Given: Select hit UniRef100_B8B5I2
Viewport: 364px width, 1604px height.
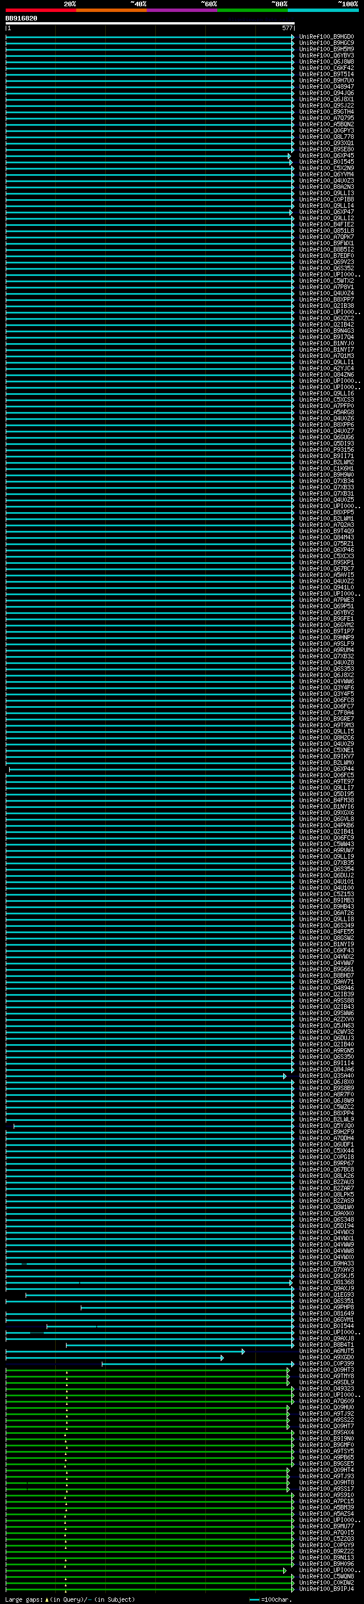Looking at the screenshot, I should (326, 250).
